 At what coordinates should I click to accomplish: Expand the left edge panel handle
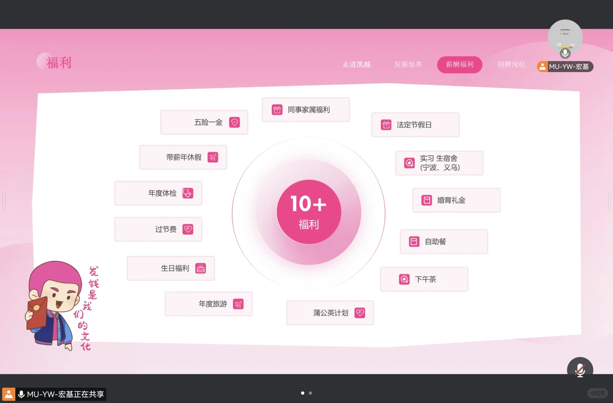(x=4, y=201)
